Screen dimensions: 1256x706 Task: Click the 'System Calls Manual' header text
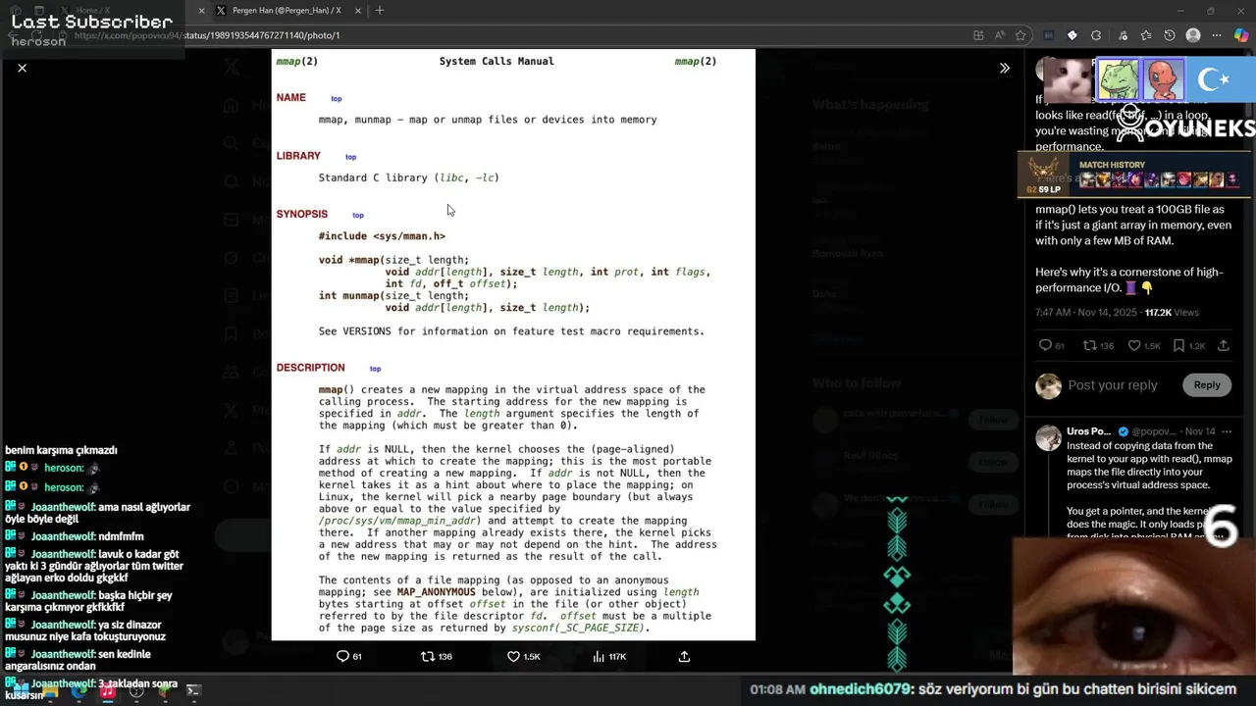497,61
